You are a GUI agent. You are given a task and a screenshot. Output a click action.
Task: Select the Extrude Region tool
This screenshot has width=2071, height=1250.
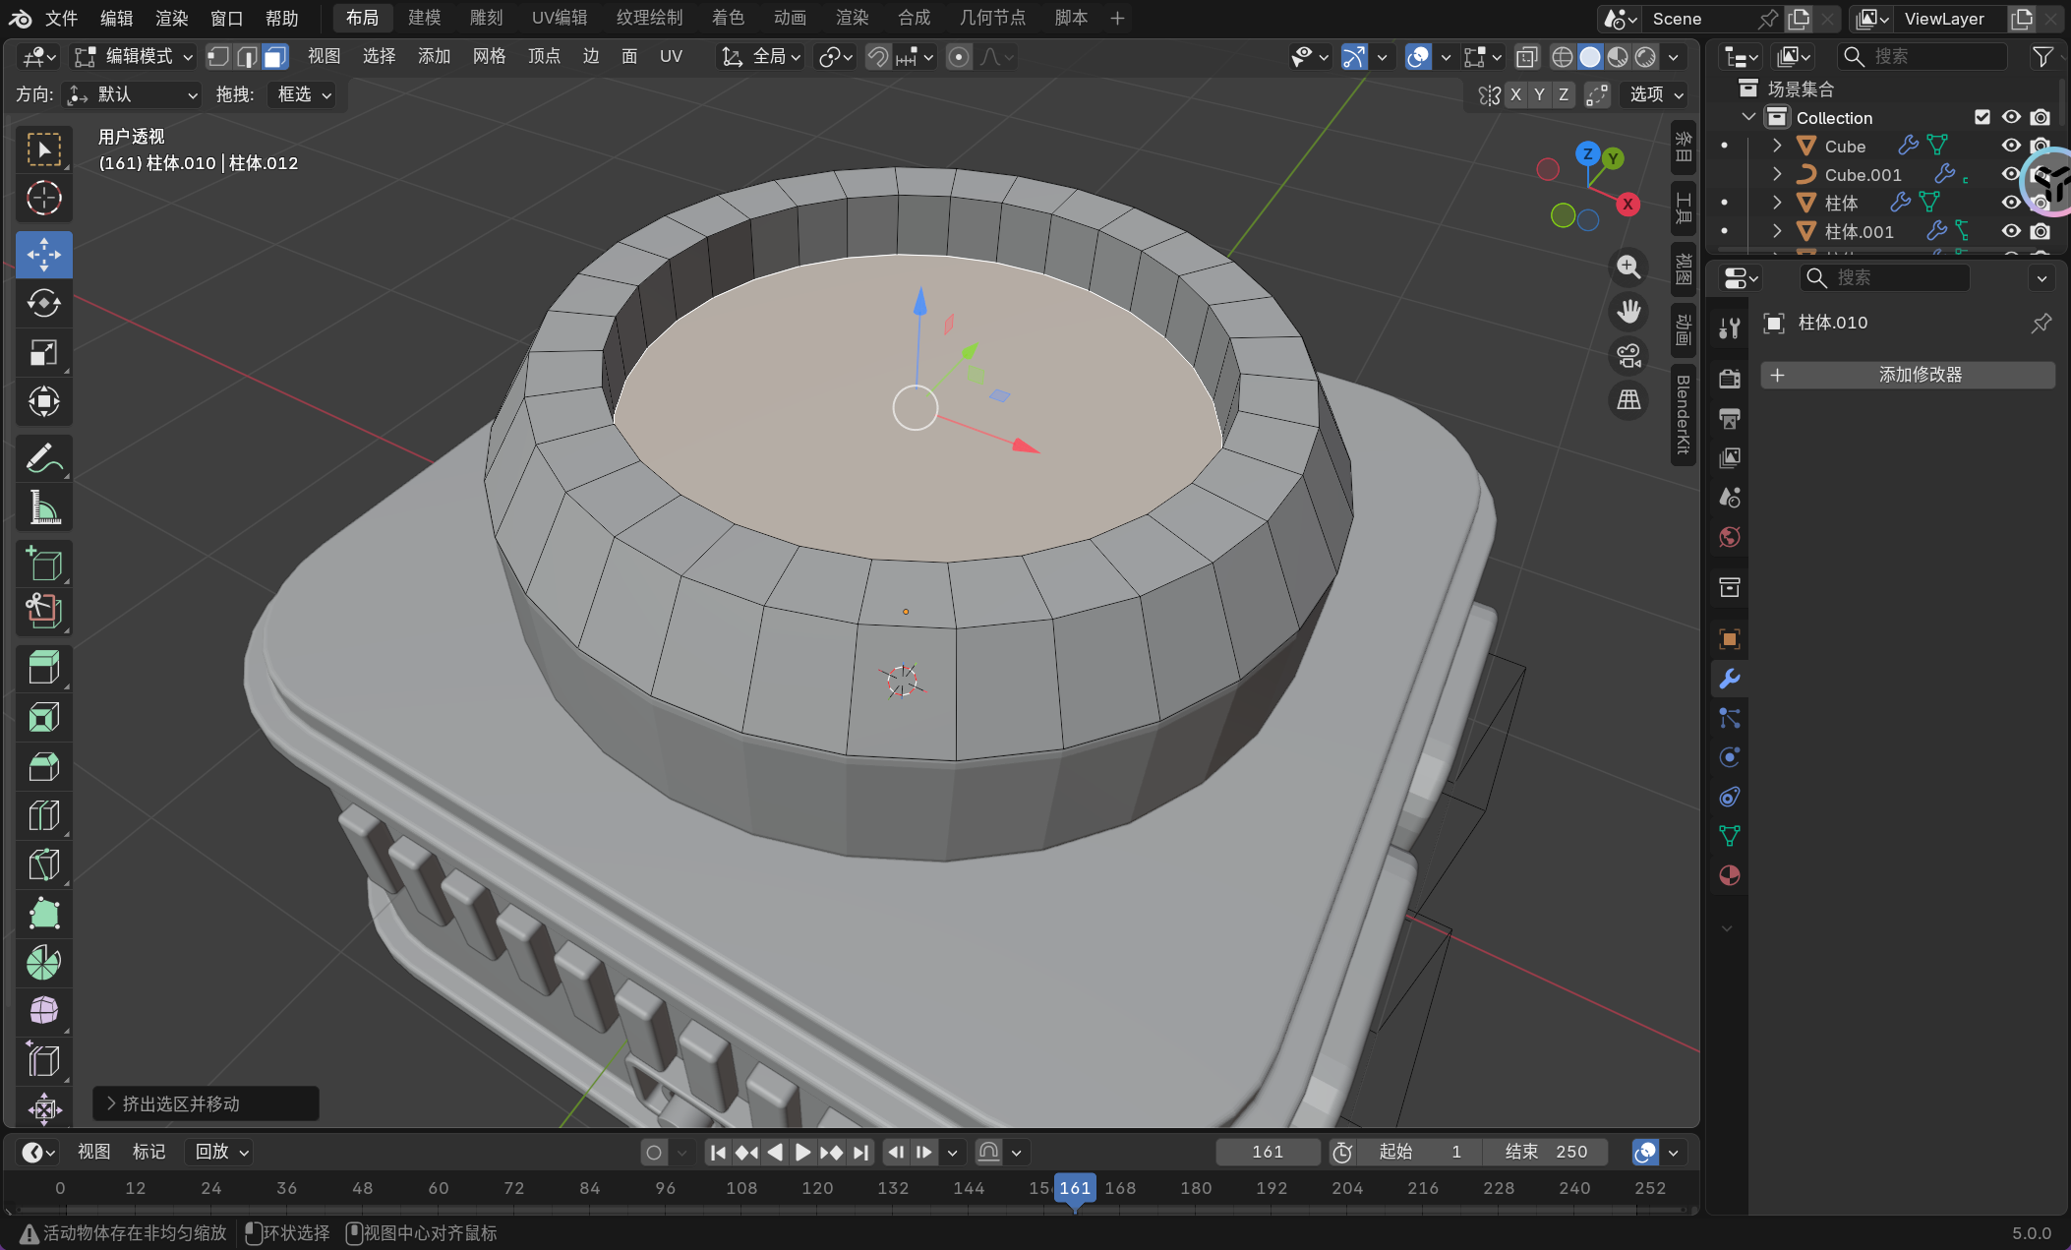click(43, 669)
